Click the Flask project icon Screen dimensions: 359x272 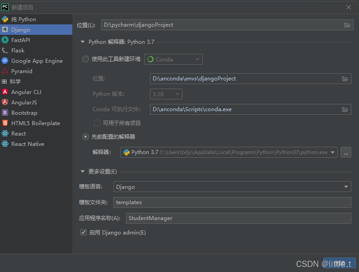5,51
